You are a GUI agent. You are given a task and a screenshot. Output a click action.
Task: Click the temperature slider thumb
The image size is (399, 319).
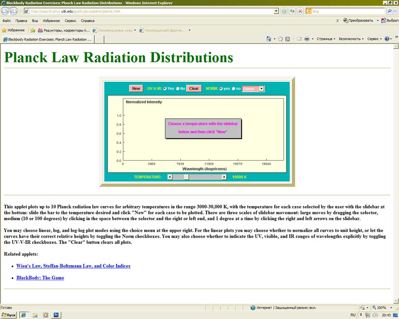coord(186,177)
